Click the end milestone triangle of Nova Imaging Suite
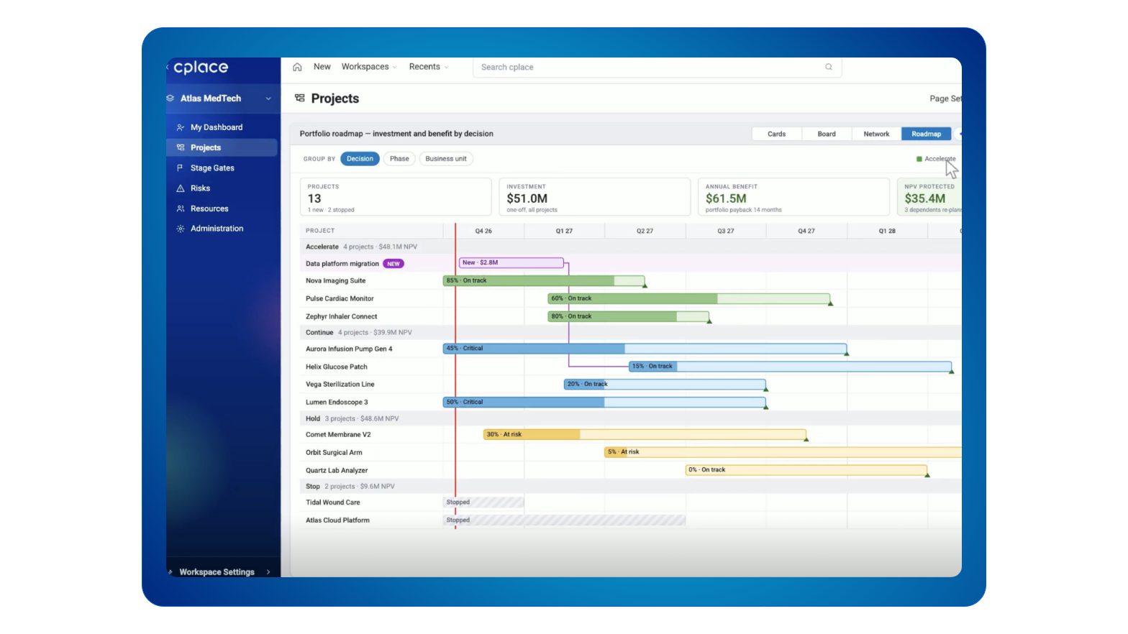Screen dimensions: 1128x634 (645, 285)
